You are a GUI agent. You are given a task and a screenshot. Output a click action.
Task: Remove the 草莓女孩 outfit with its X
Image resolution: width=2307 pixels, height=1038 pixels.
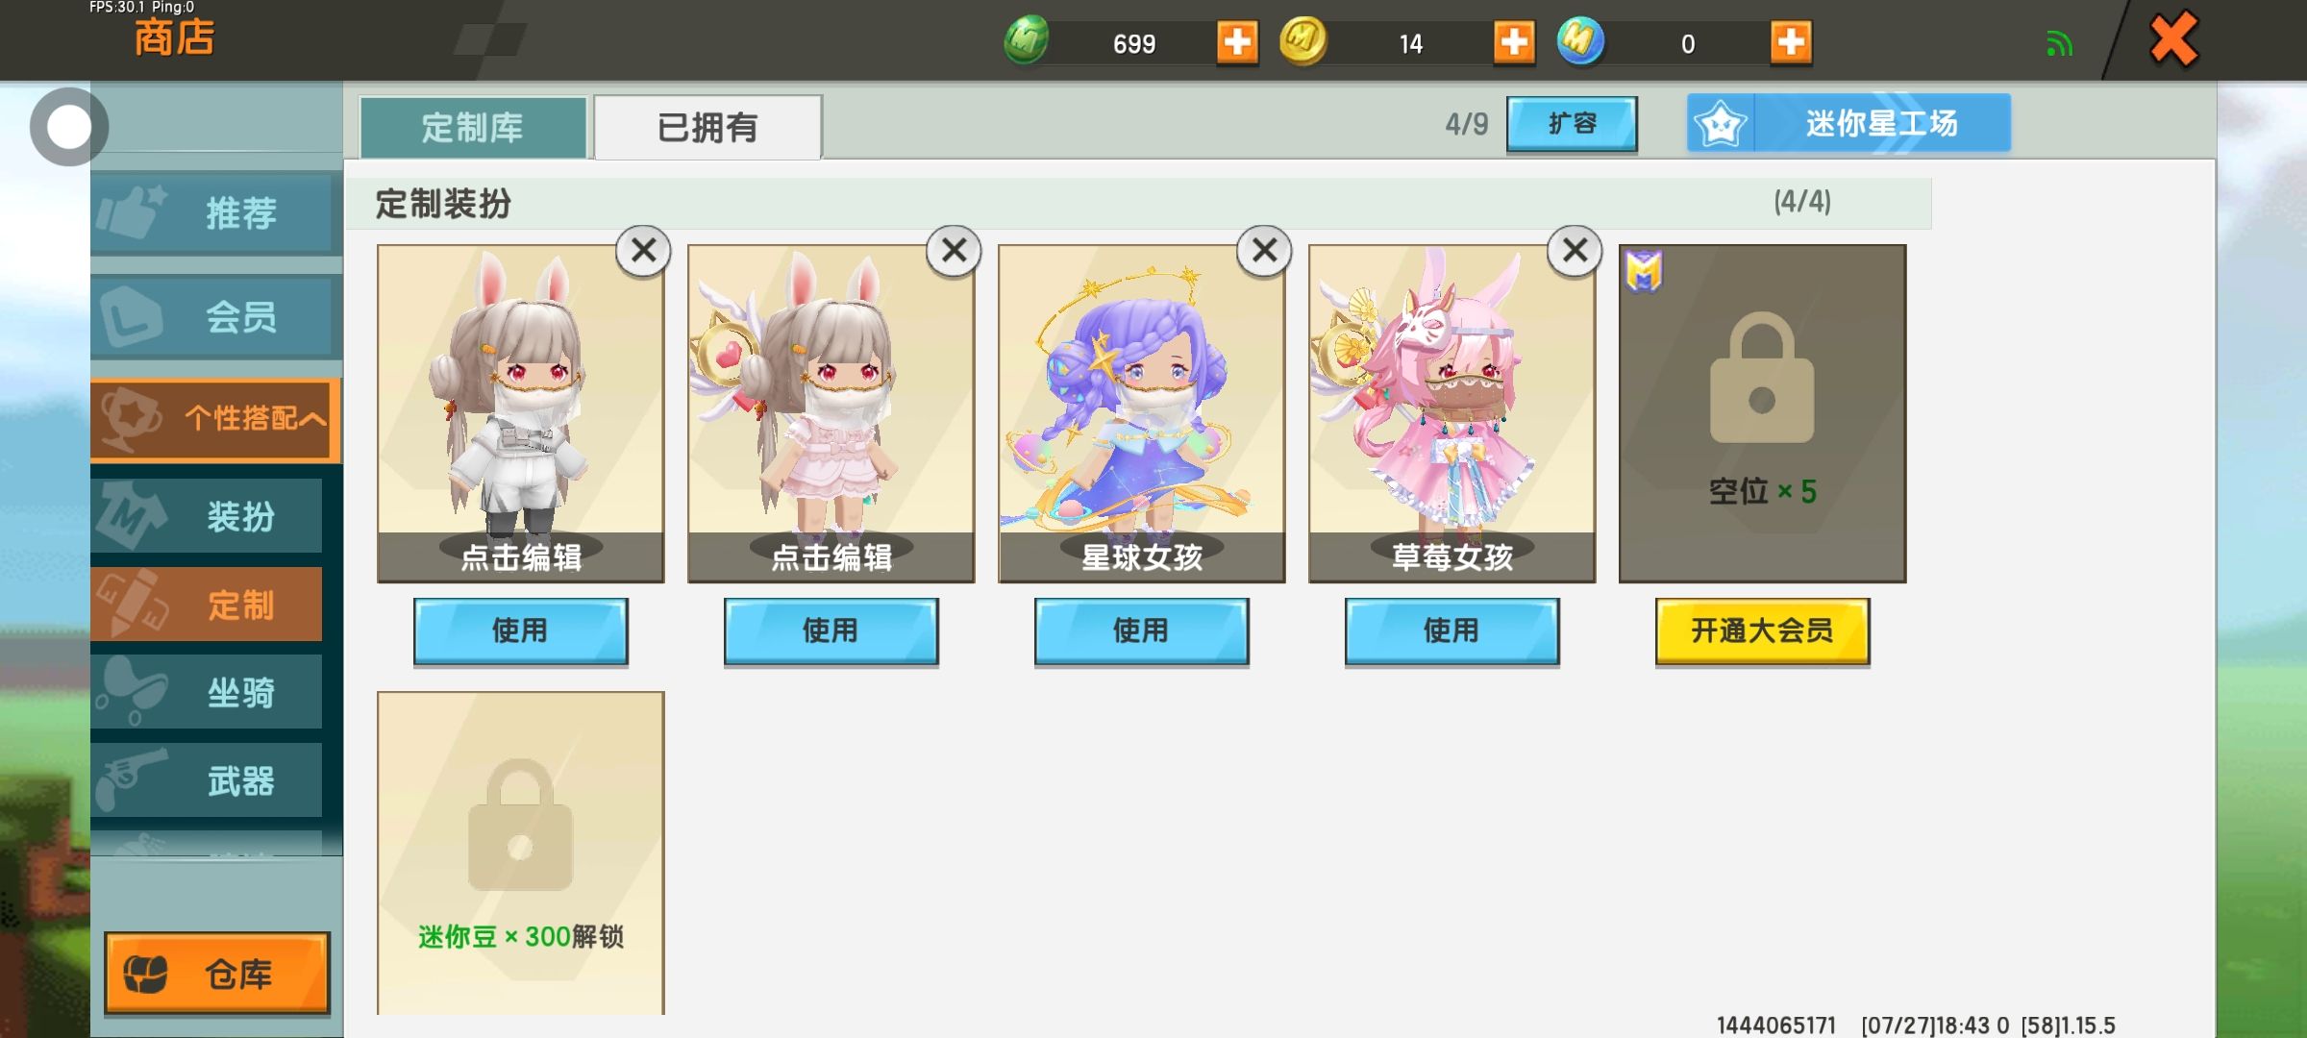[1575, 251]
